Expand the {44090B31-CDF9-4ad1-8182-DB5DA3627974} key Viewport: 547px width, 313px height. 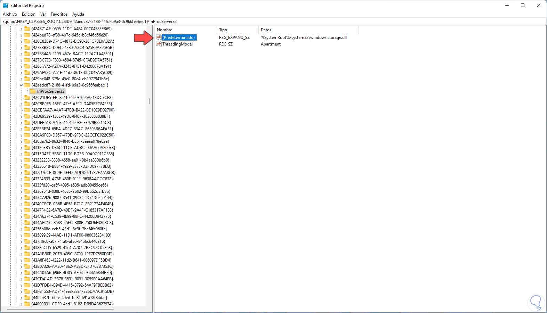click(x=21, y=304)
